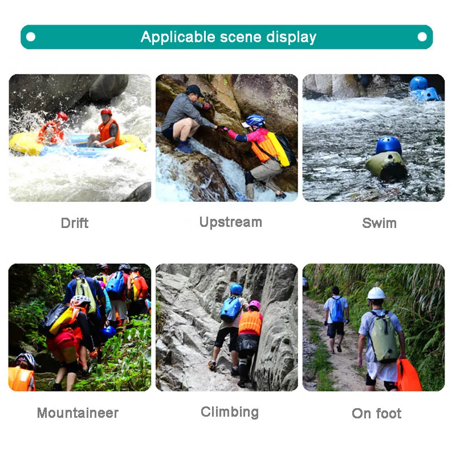The height and width of the screenshot is (456, 456).
Task: Click the On foot caption
Action: [x=377, y=413]
